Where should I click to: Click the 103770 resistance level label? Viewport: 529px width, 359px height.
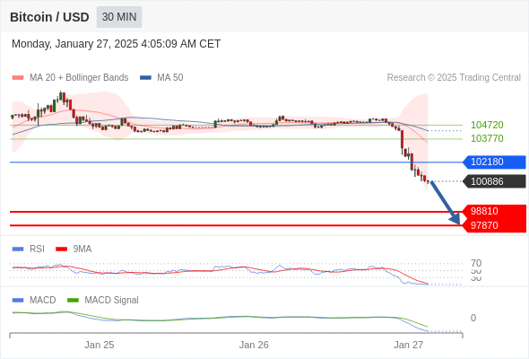point(487,138)
